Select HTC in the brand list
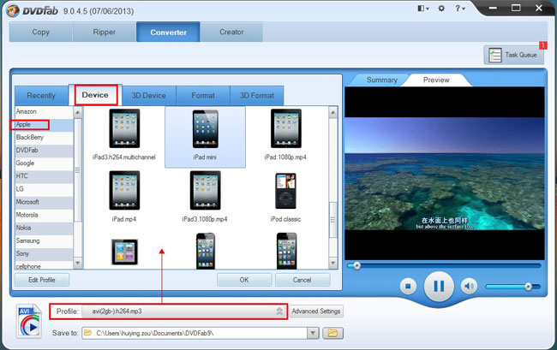The width and height of the screenshot is (557, 350). pyautogui.click(x=44, y=176)
